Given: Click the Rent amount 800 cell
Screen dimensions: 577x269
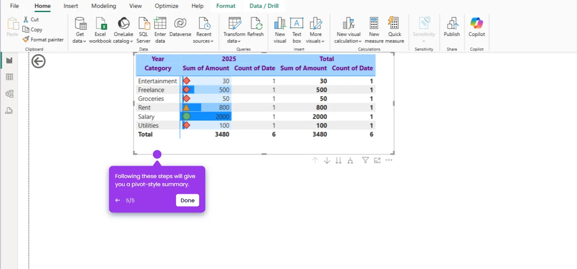Looking at the screenshot, I should [206, 108].
